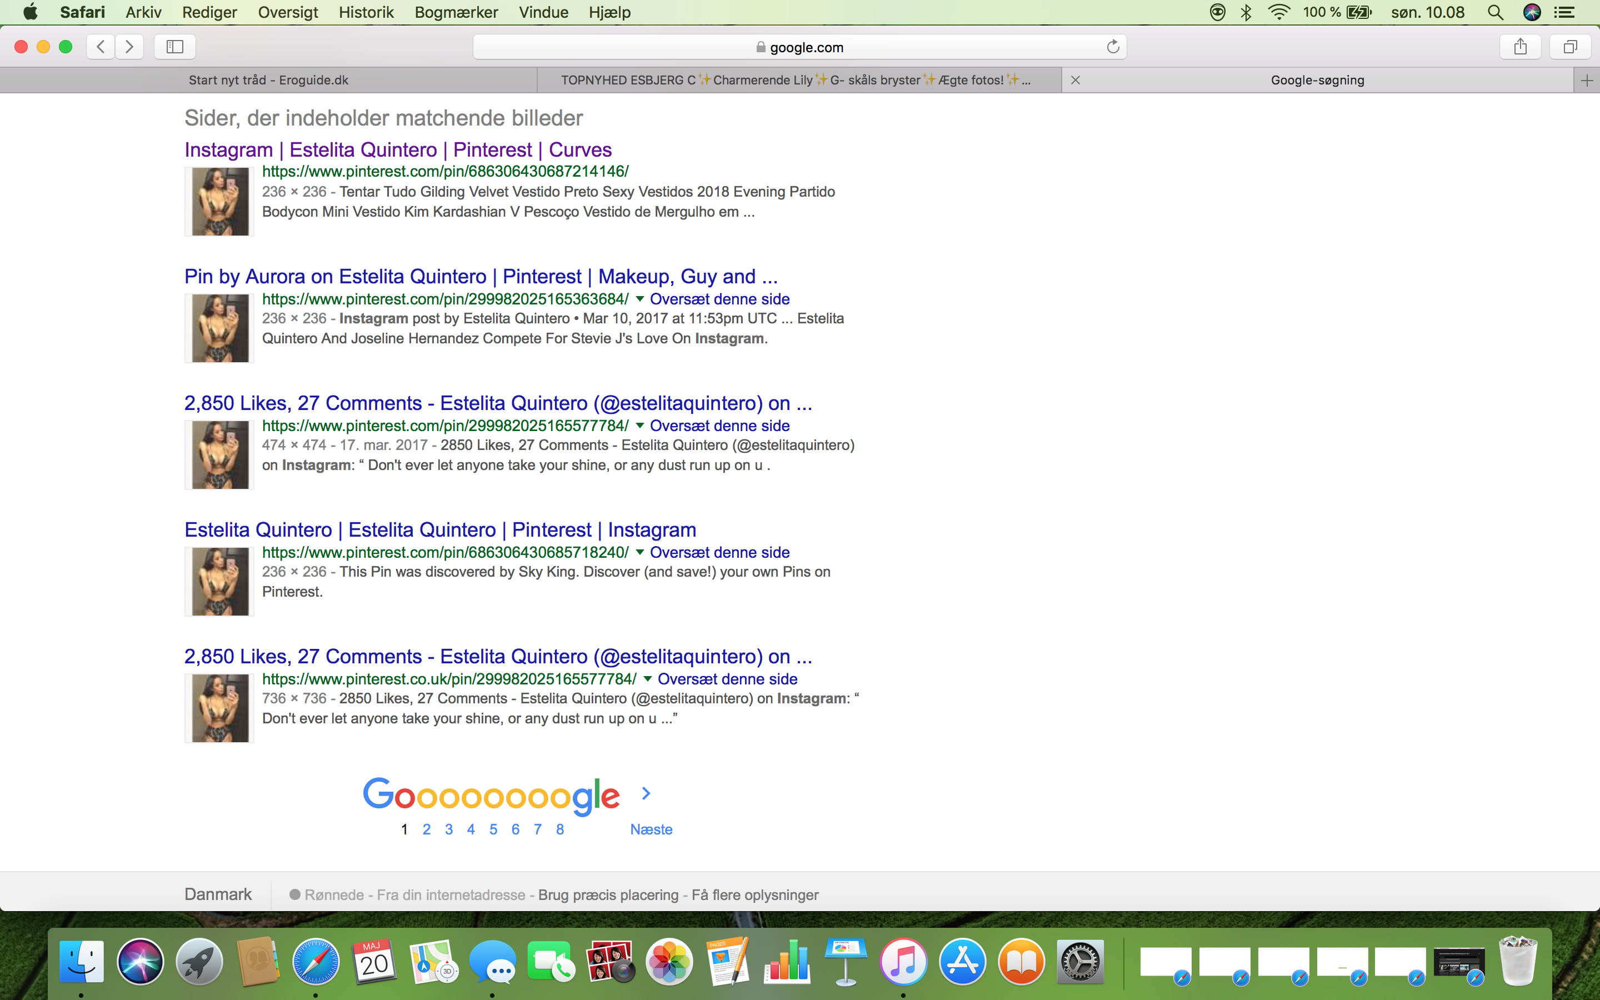1600x1000 pixels.
Task: Go to results page 8
Action: 560,829
